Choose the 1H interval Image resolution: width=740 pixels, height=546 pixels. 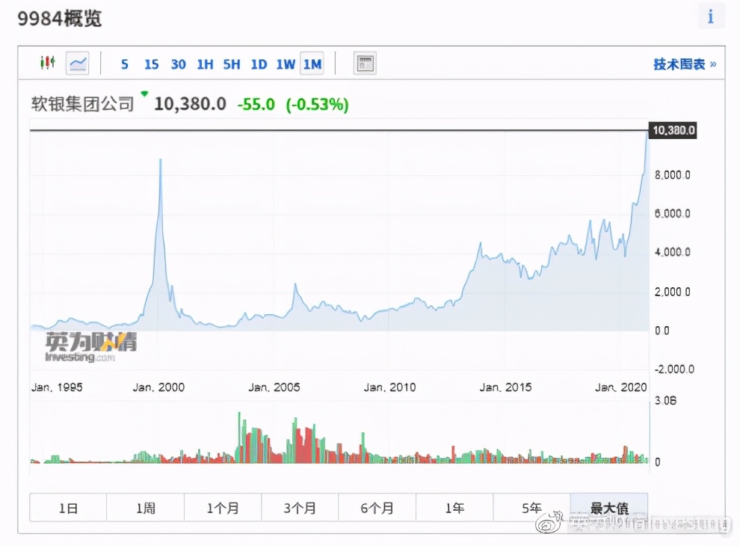(205, 64)
